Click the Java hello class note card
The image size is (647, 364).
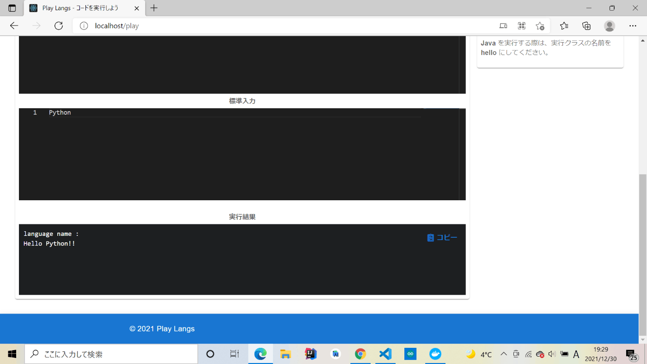pyautogui.click(x=550, y=52)
